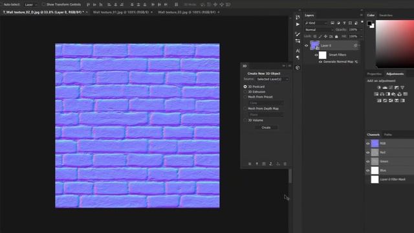Click the lock all padlock icon

pyautogui.click(x=336, y=36)
